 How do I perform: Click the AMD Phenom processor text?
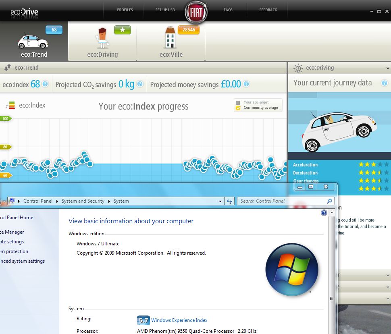click(196, 331)
